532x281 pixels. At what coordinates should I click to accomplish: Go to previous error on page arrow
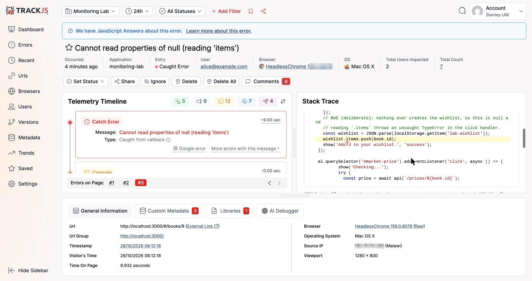pyautogui.click(x=270, y=183)
